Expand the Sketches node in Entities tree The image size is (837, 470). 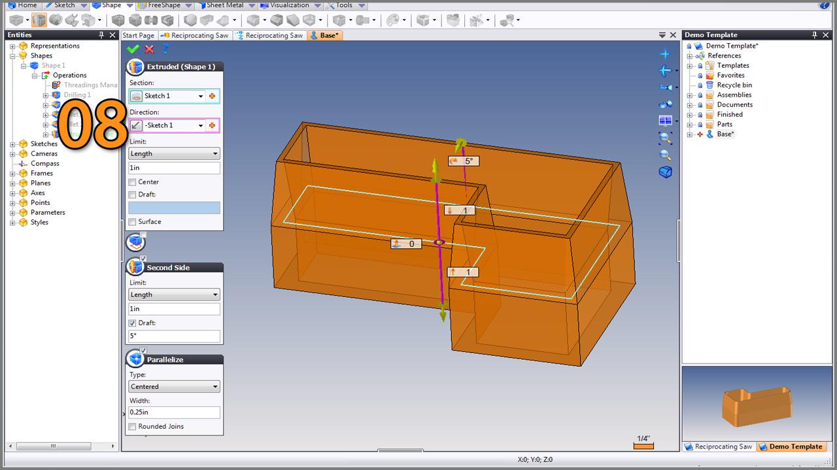coord(12,144)
